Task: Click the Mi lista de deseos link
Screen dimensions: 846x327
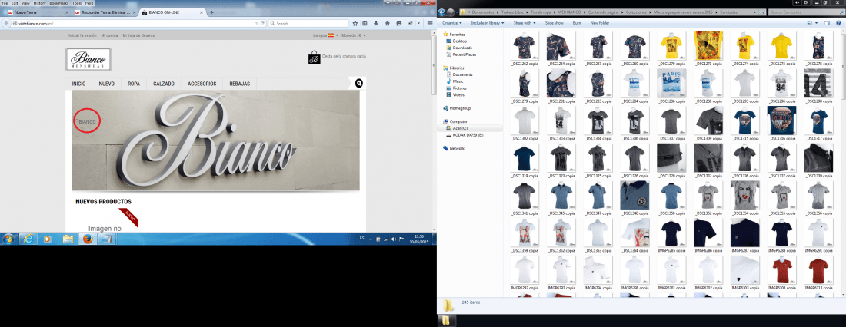Action: (x=138, y=35)
